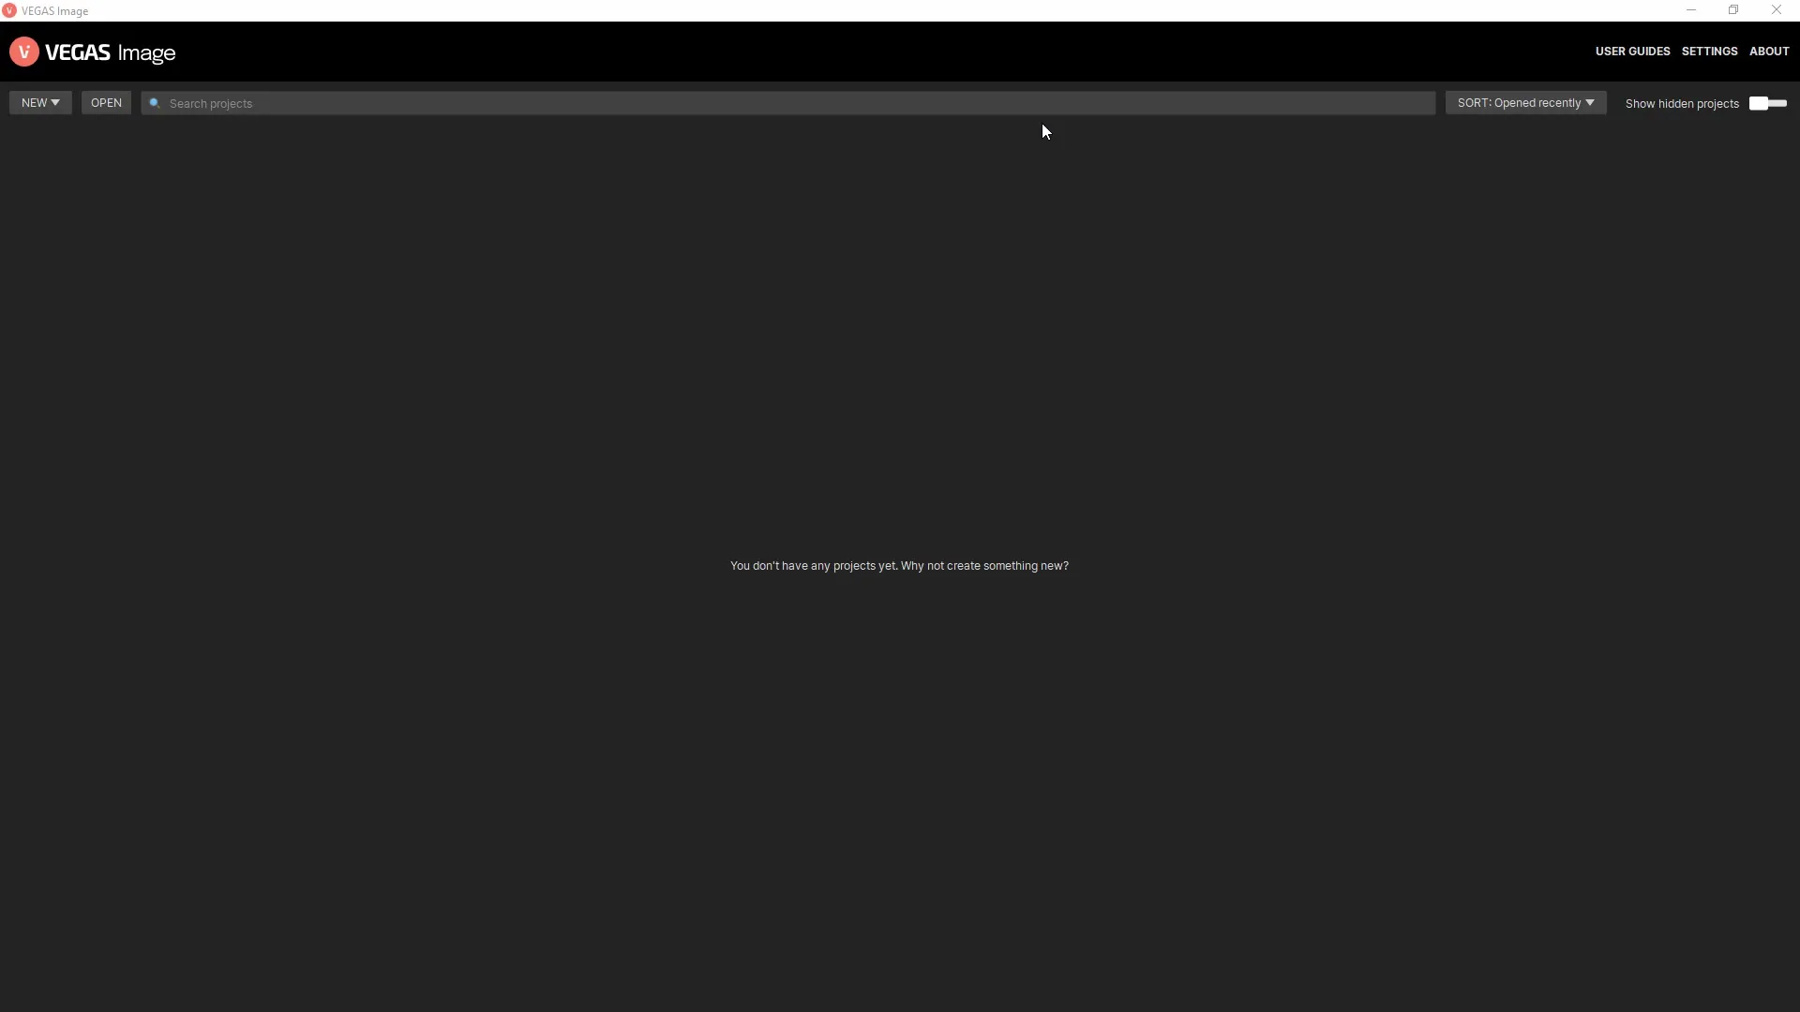This screenshot has height=1012, width=1800.
Task: Open USER GUIDES from top navigation
Action: (1632, 51)
